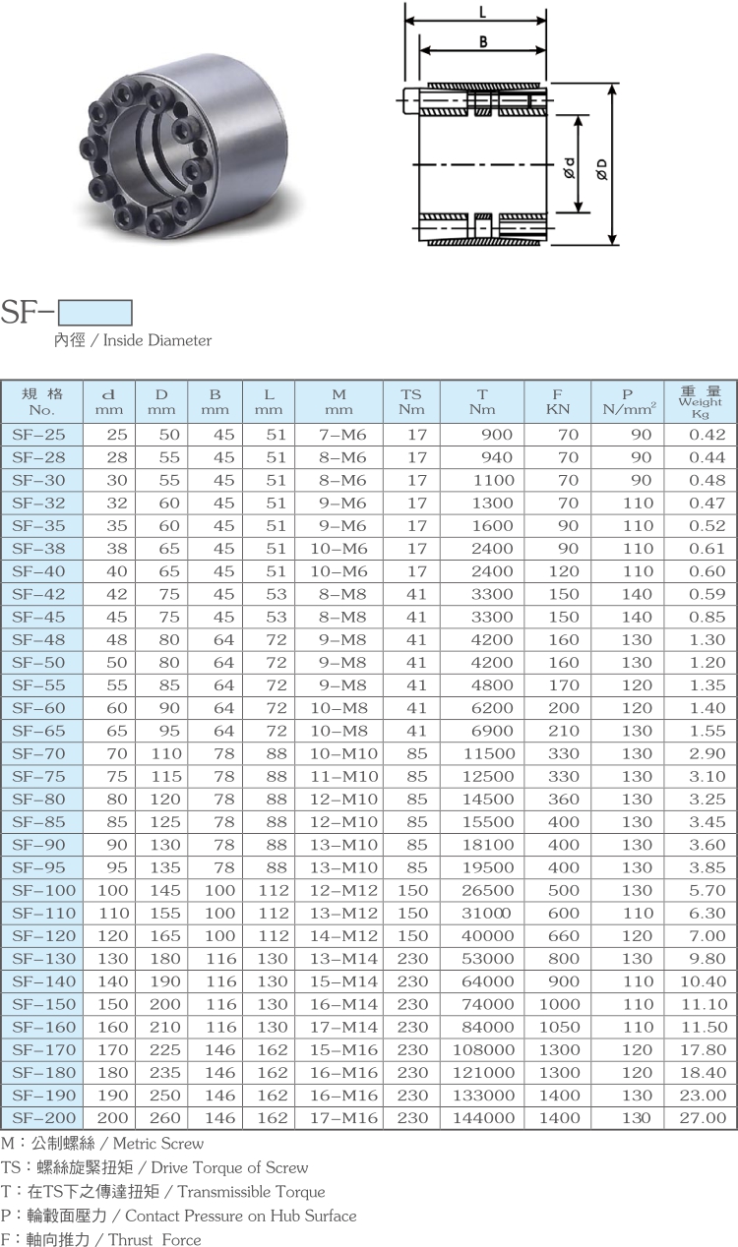Select the SF-180 row label

[42, 1072]
